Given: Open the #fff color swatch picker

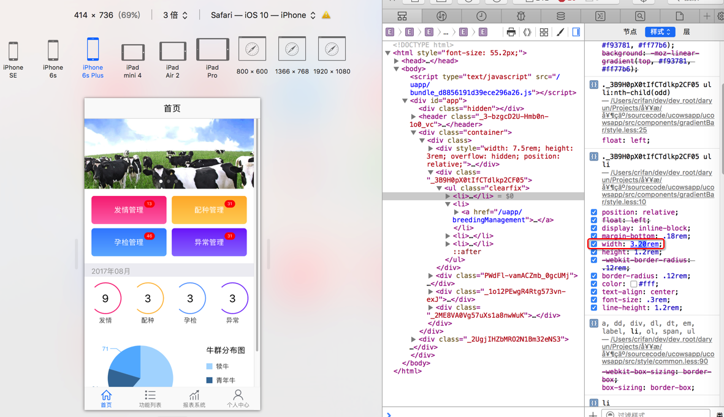Looking at the screenshot, I should pos(633,284).
